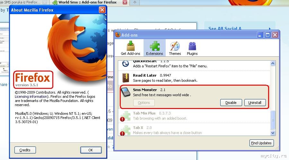The height and width of the screenshot is (160, 289).
Task: Confirm the About dialog with OK
Action: [x=91, y=150]
